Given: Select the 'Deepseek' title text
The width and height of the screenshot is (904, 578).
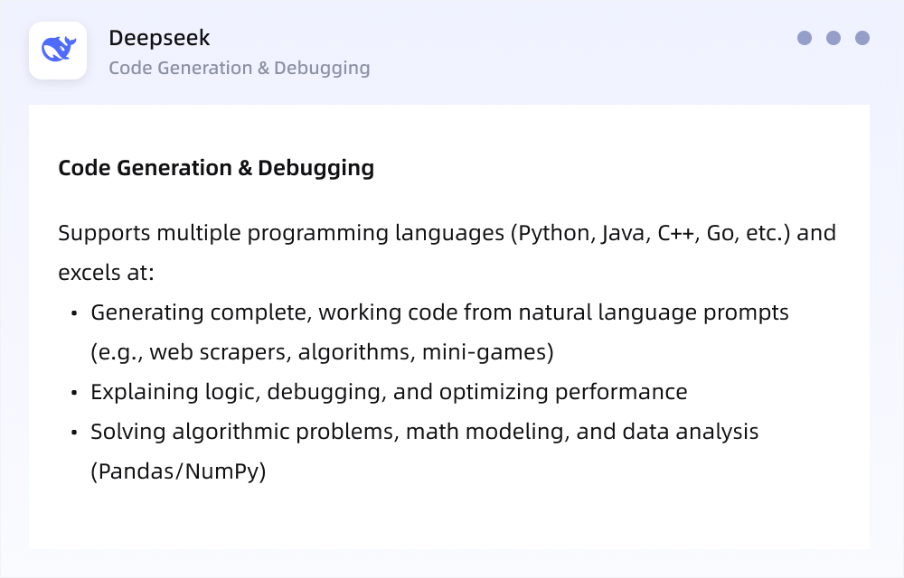Looking at the screenshot, I should 159,38.
